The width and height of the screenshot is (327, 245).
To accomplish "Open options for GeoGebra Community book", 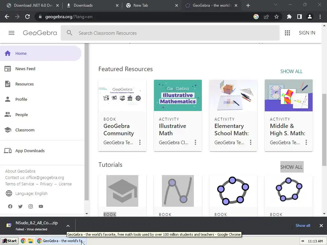I will point(140,142).
